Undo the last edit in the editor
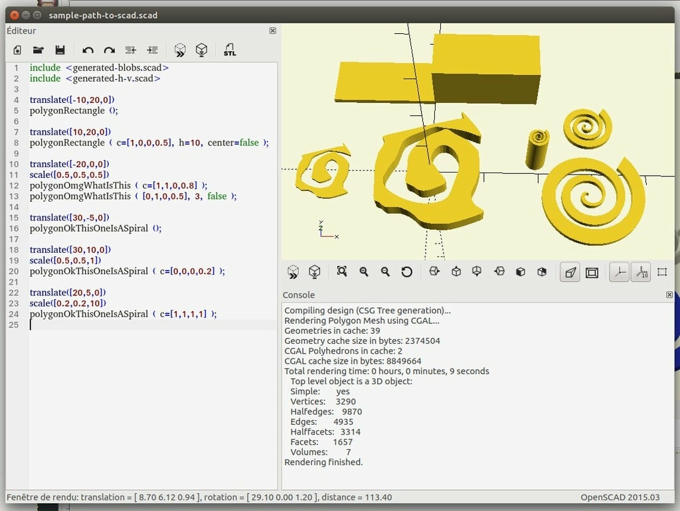This screenshot has width=680, height=511. point(88,50)
